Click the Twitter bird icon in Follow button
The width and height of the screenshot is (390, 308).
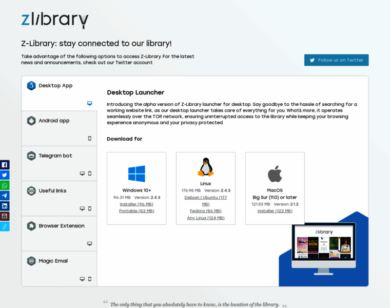(312, 60)
